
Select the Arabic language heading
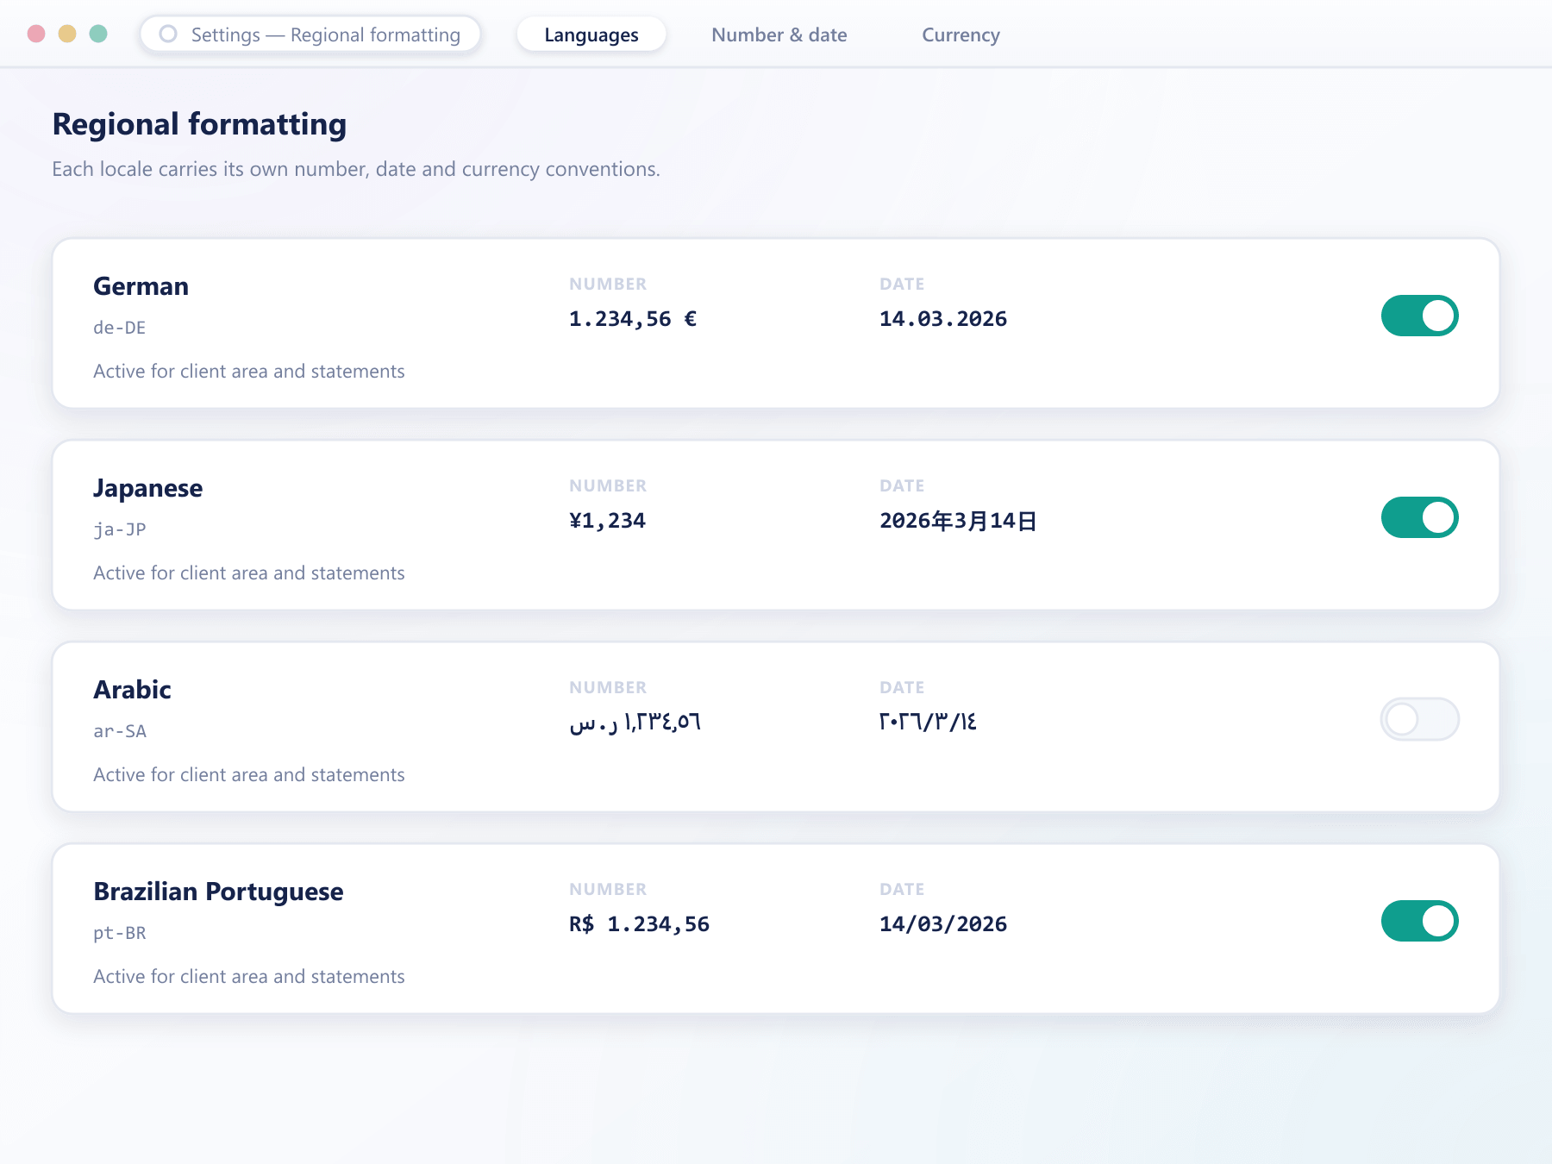[132, 690]
